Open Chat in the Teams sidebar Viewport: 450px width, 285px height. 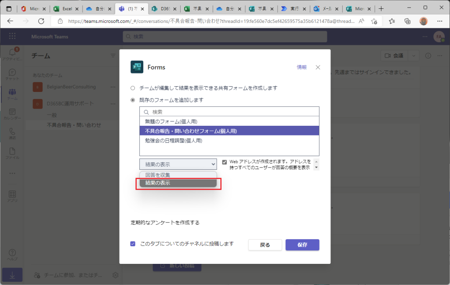click(12, 74)
